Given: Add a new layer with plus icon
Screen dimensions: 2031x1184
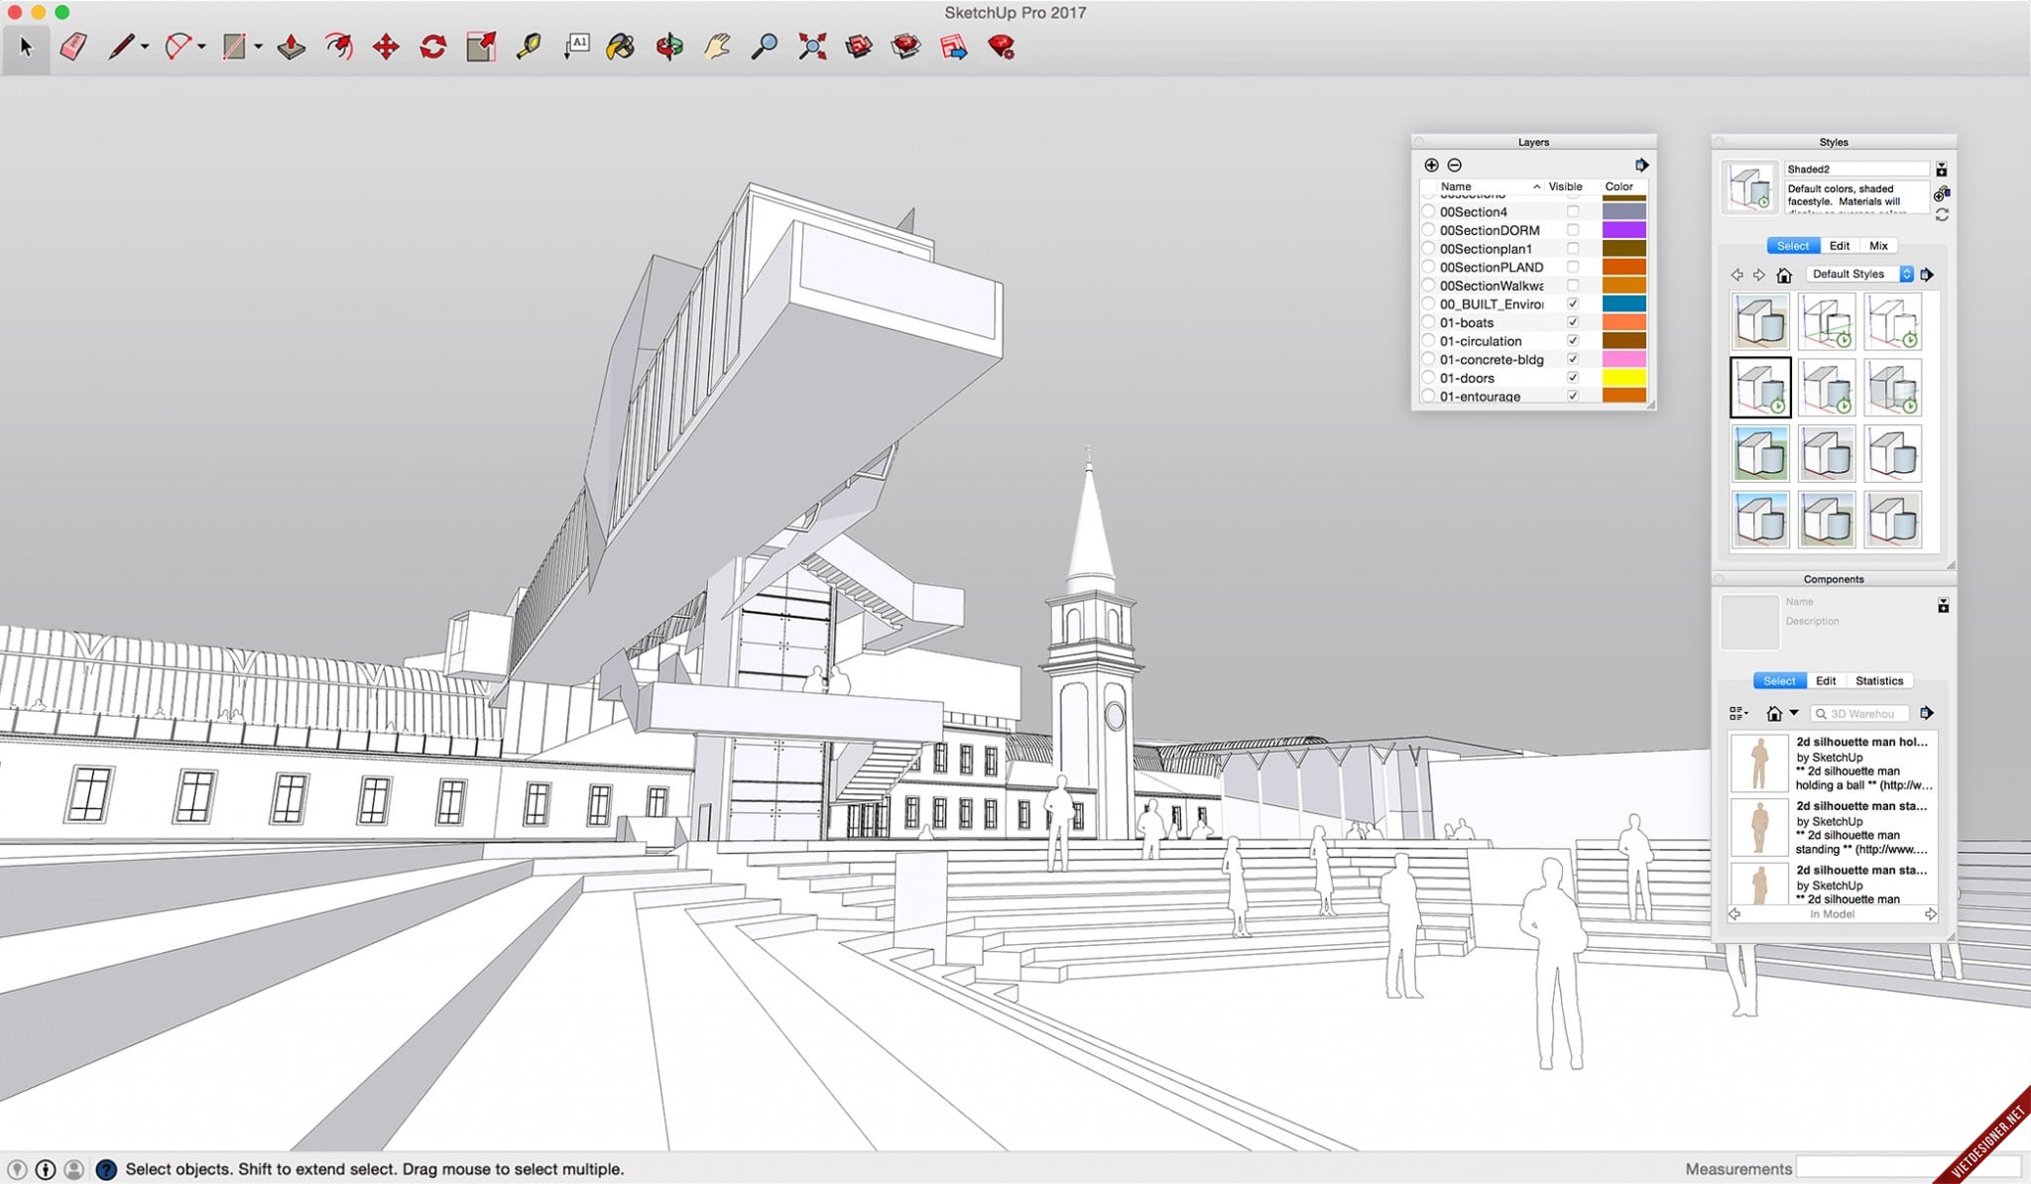Looking at the screenshot, I should (1431, 165).
